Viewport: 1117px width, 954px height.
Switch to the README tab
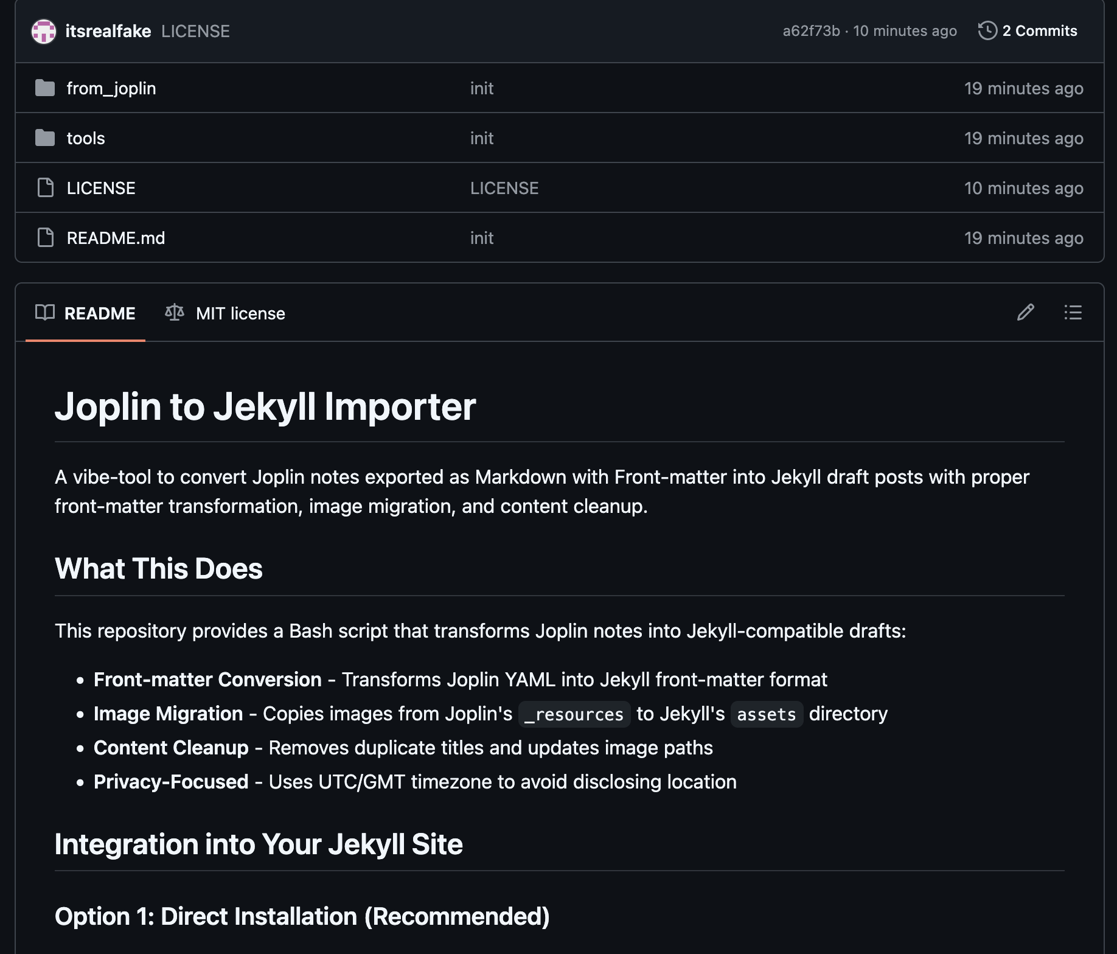coord(100,313)
